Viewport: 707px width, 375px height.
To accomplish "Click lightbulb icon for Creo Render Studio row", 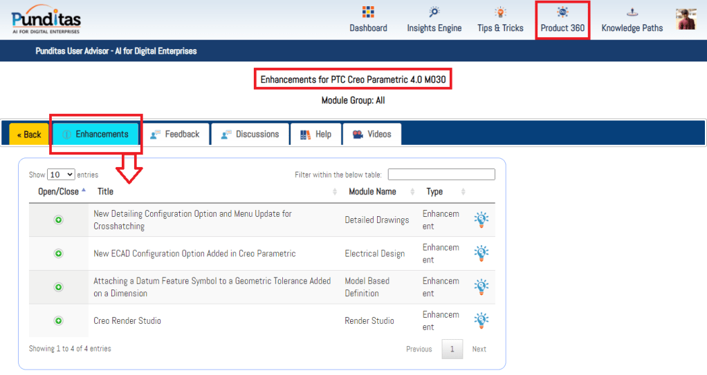I will click(x=481, y=320).
